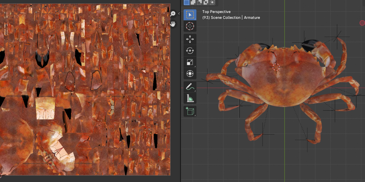Enable Intersect selection mode
This screenshot has width=365, height=182.
click(212, 2)
